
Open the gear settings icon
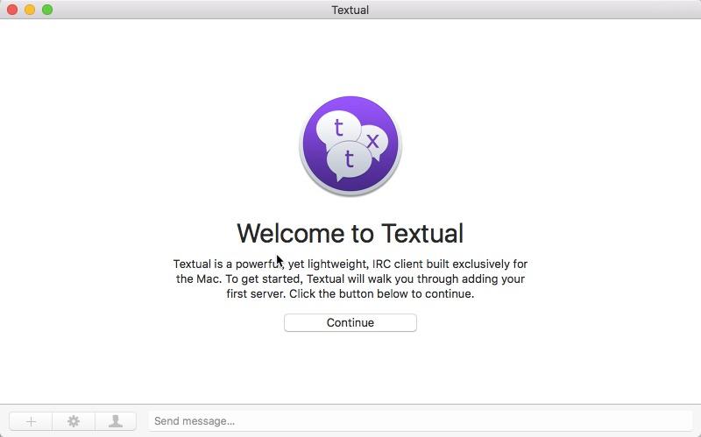pyautogui.click(x=74, y=421)
